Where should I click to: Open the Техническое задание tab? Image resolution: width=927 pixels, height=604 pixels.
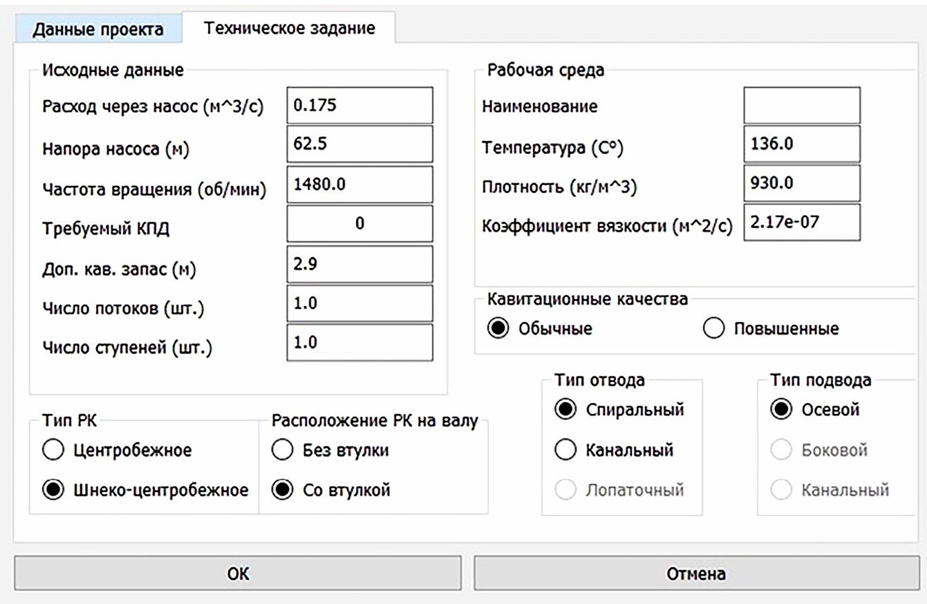(289, 28)
